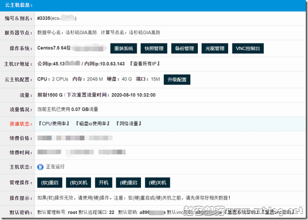Click the 云主机信息 header title
Screen dimensions: 308x220
pos(19,5)
